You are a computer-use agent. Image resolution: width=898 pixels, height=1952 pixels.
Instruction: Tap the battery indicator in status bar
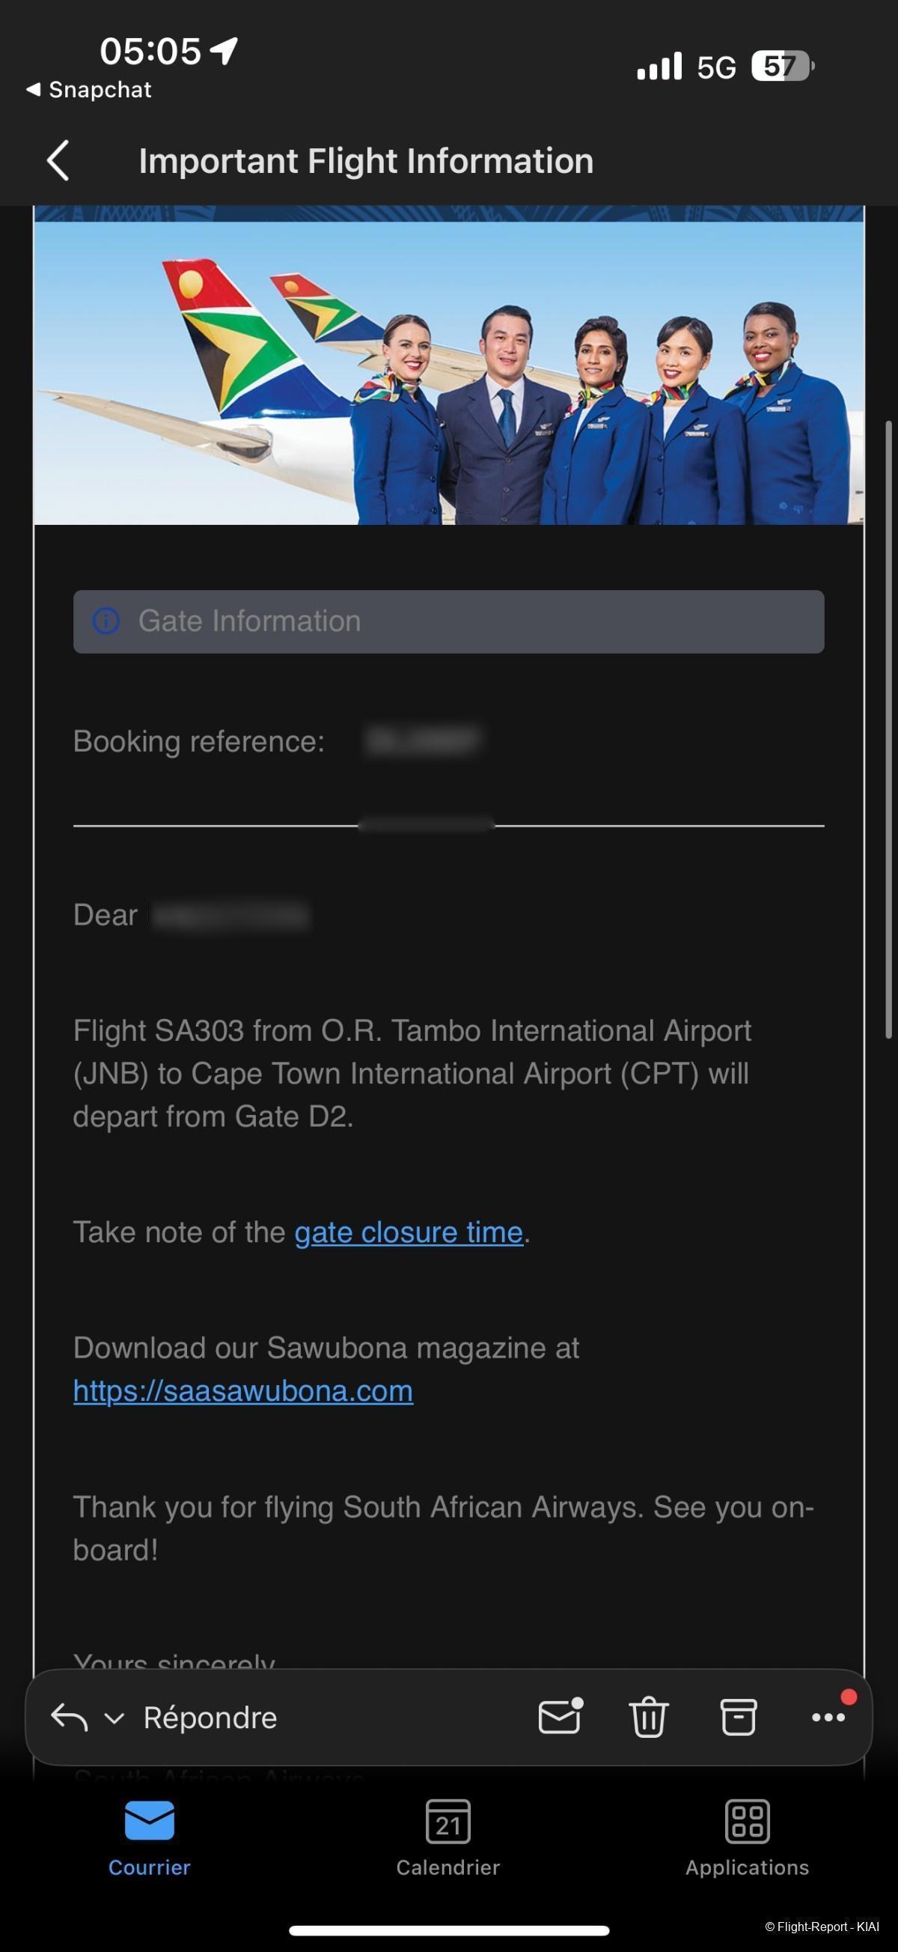pyautogui.click(x=782, y=66)
